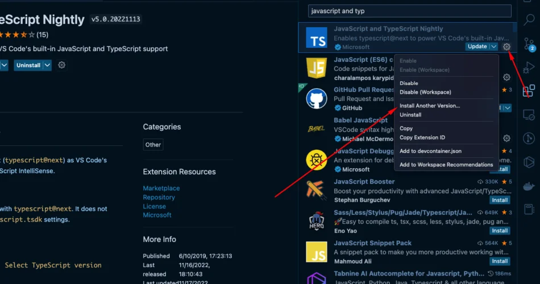Click the Enable (Workspace) menu entry
Viewport: 540px width, 284px height.
pos(424,70)
